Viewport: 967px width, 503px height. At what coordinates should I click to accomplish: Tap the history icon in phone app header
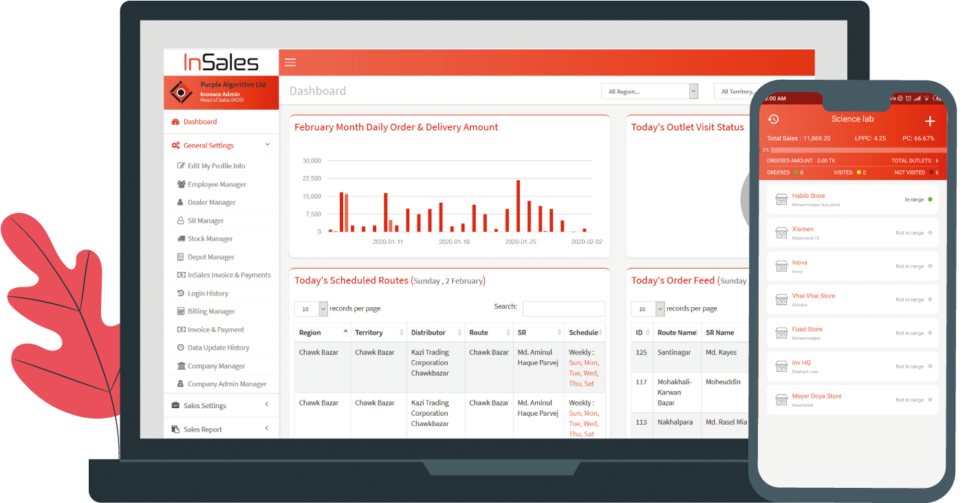pyautogui.click(x=773, y=119)
